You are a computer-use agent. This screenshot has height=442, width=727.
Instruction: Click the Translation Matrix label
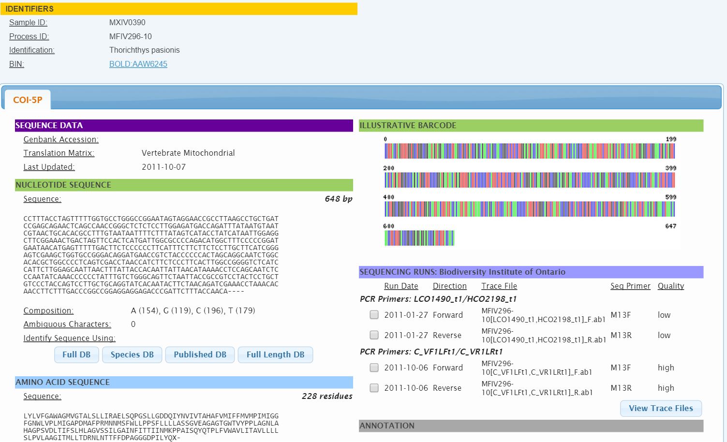59,153
